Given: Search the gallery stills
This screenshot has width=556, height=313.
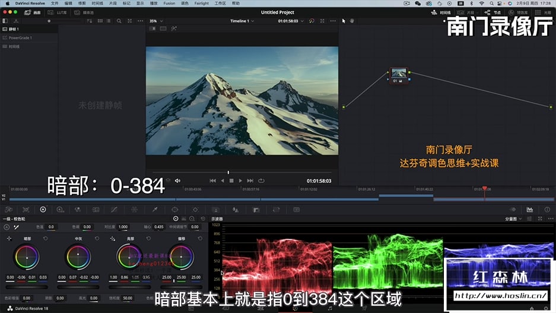Looking at the screenshot, I should [x=119, y=21].
